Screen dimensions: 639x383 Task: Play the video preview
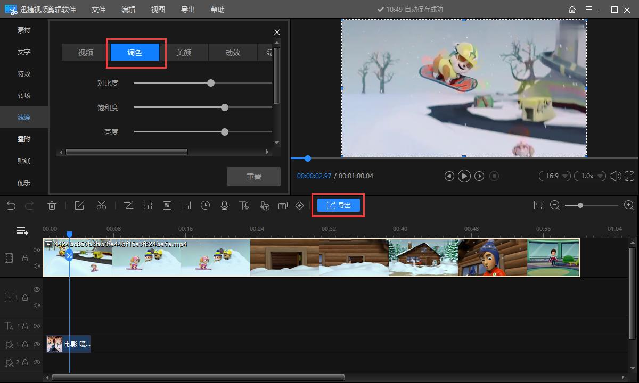(464, 176)
